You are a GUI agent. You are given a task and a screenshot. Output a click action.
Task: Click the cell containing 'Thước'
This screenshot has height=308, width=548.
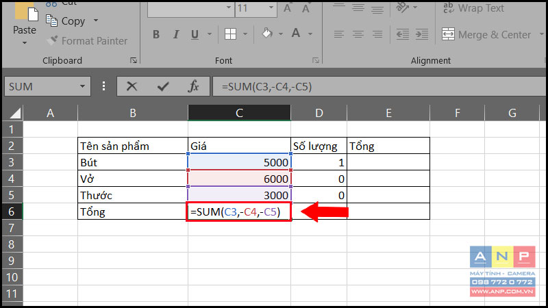click(x=133, y=195)
